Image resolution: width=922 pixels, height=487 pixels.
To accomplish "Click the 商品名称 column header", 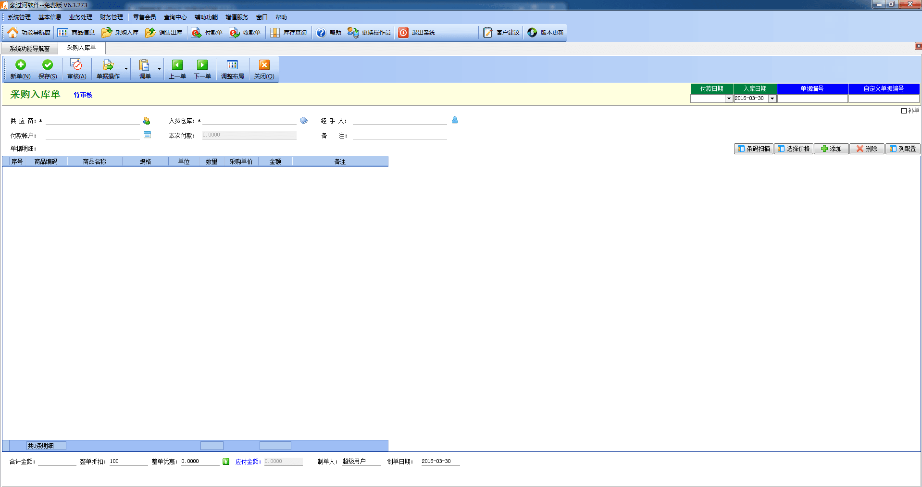I will [x=94, y=162].
